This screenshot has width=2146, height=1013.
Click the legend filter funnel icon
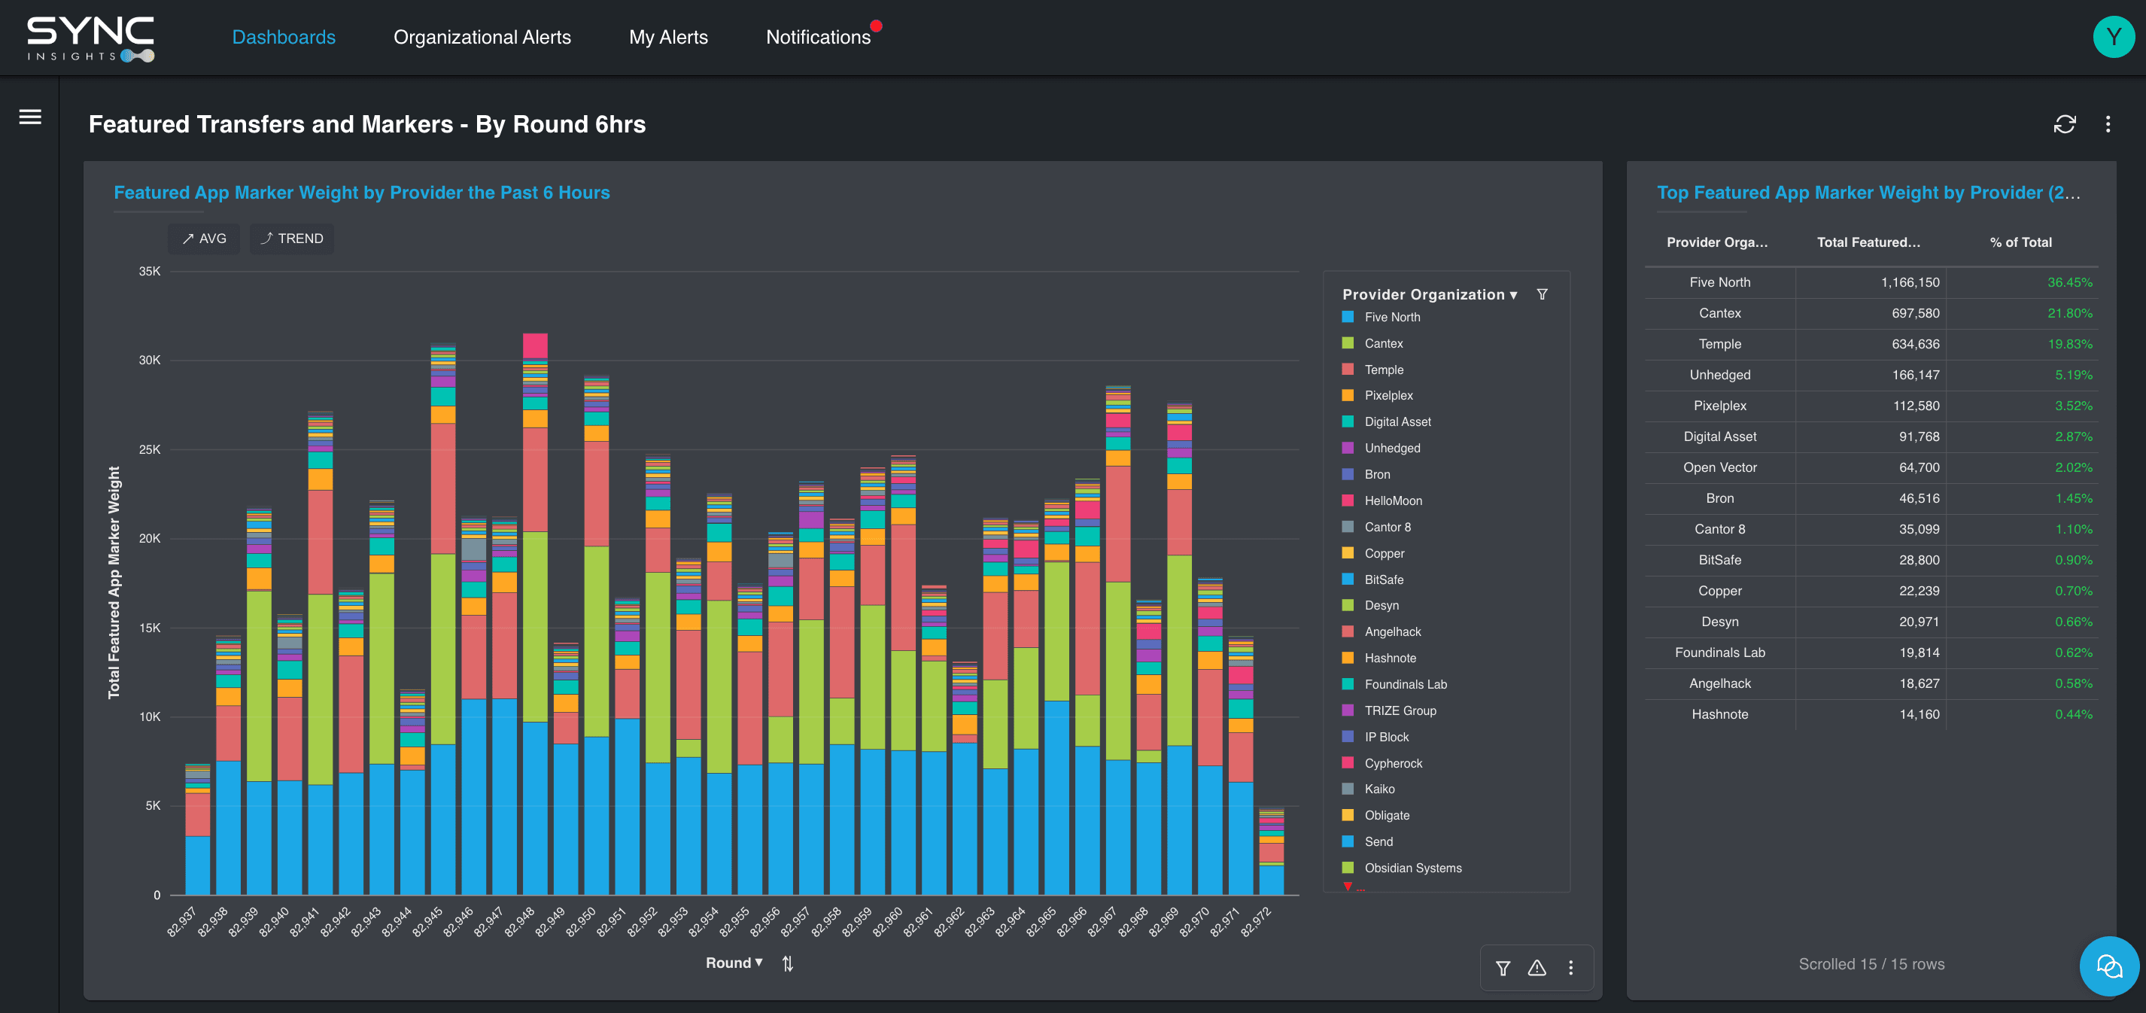coord(1541,294)
